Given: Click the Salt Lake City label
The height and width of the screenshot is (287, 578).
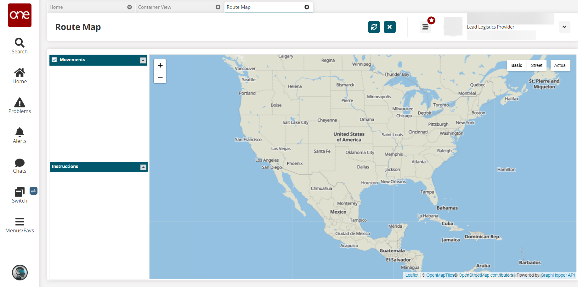Looking at the screenshot, I should coord(295,122).
